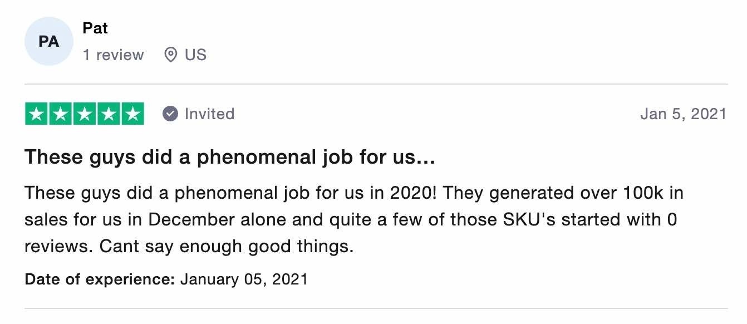
Task: Click the first green rating star
Action: pyautogui.click(x=37, y=114)
